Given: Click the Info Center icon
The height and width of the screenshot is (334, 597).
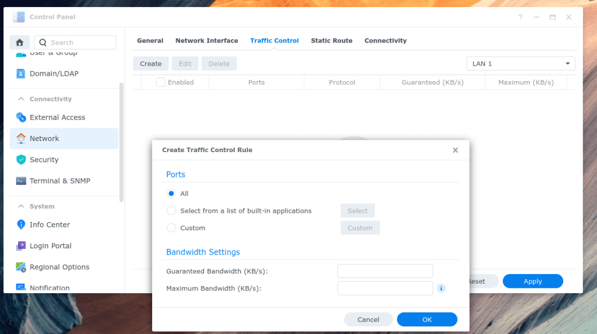Looking at the screenshot, I should point(21,224).
